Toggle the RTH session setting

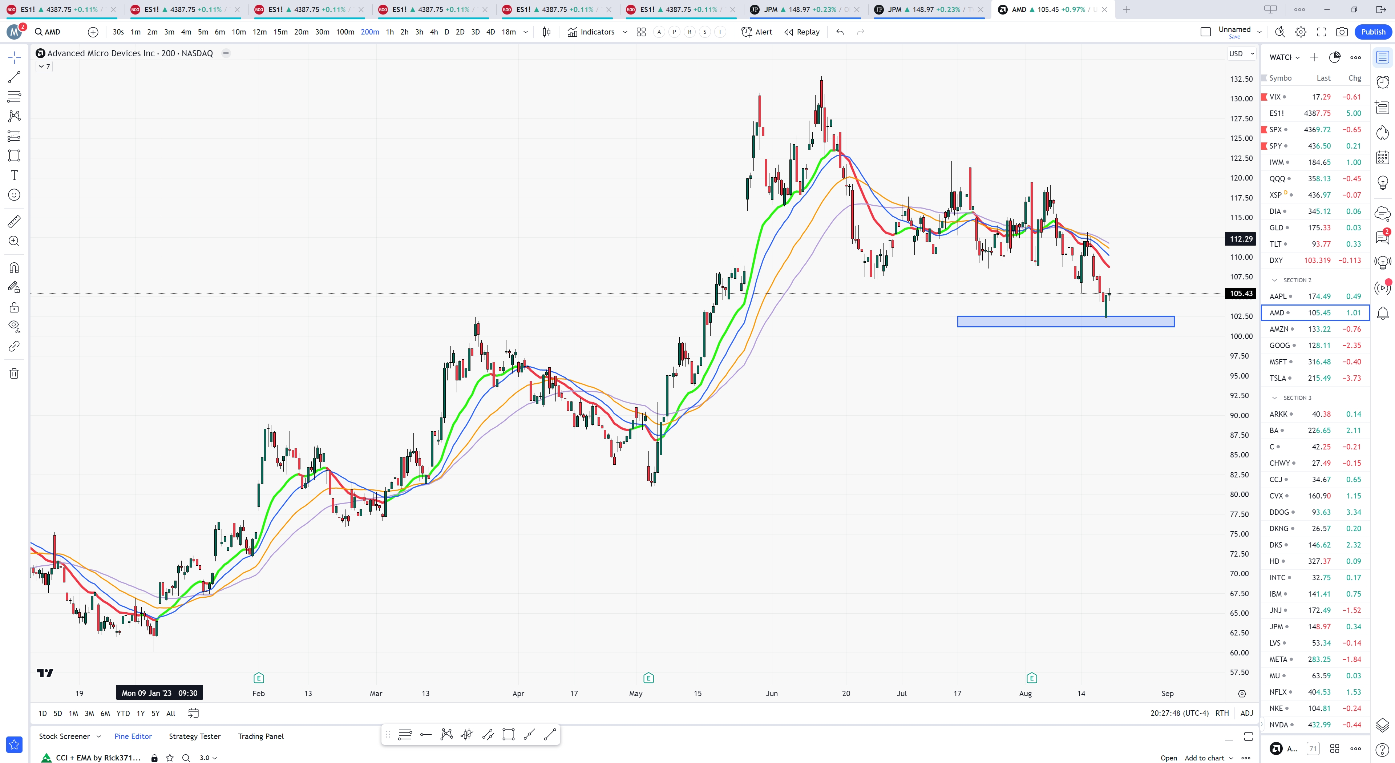(x=1222, y=713)
